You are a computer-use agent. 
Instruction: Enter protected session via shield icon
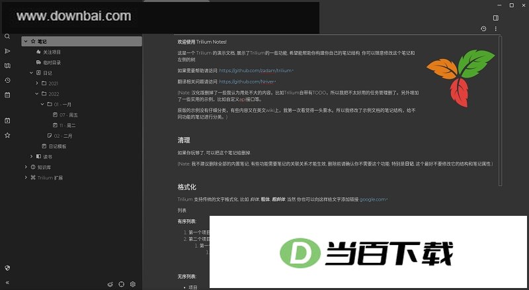7,268
